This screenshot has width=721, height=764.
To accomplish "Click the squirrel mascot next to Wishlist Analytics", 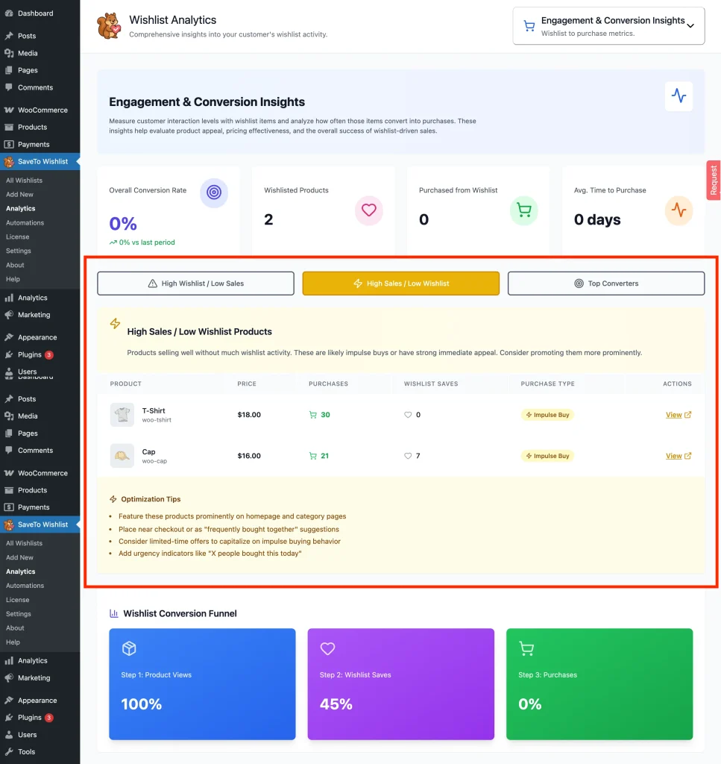I will [109, 25].
